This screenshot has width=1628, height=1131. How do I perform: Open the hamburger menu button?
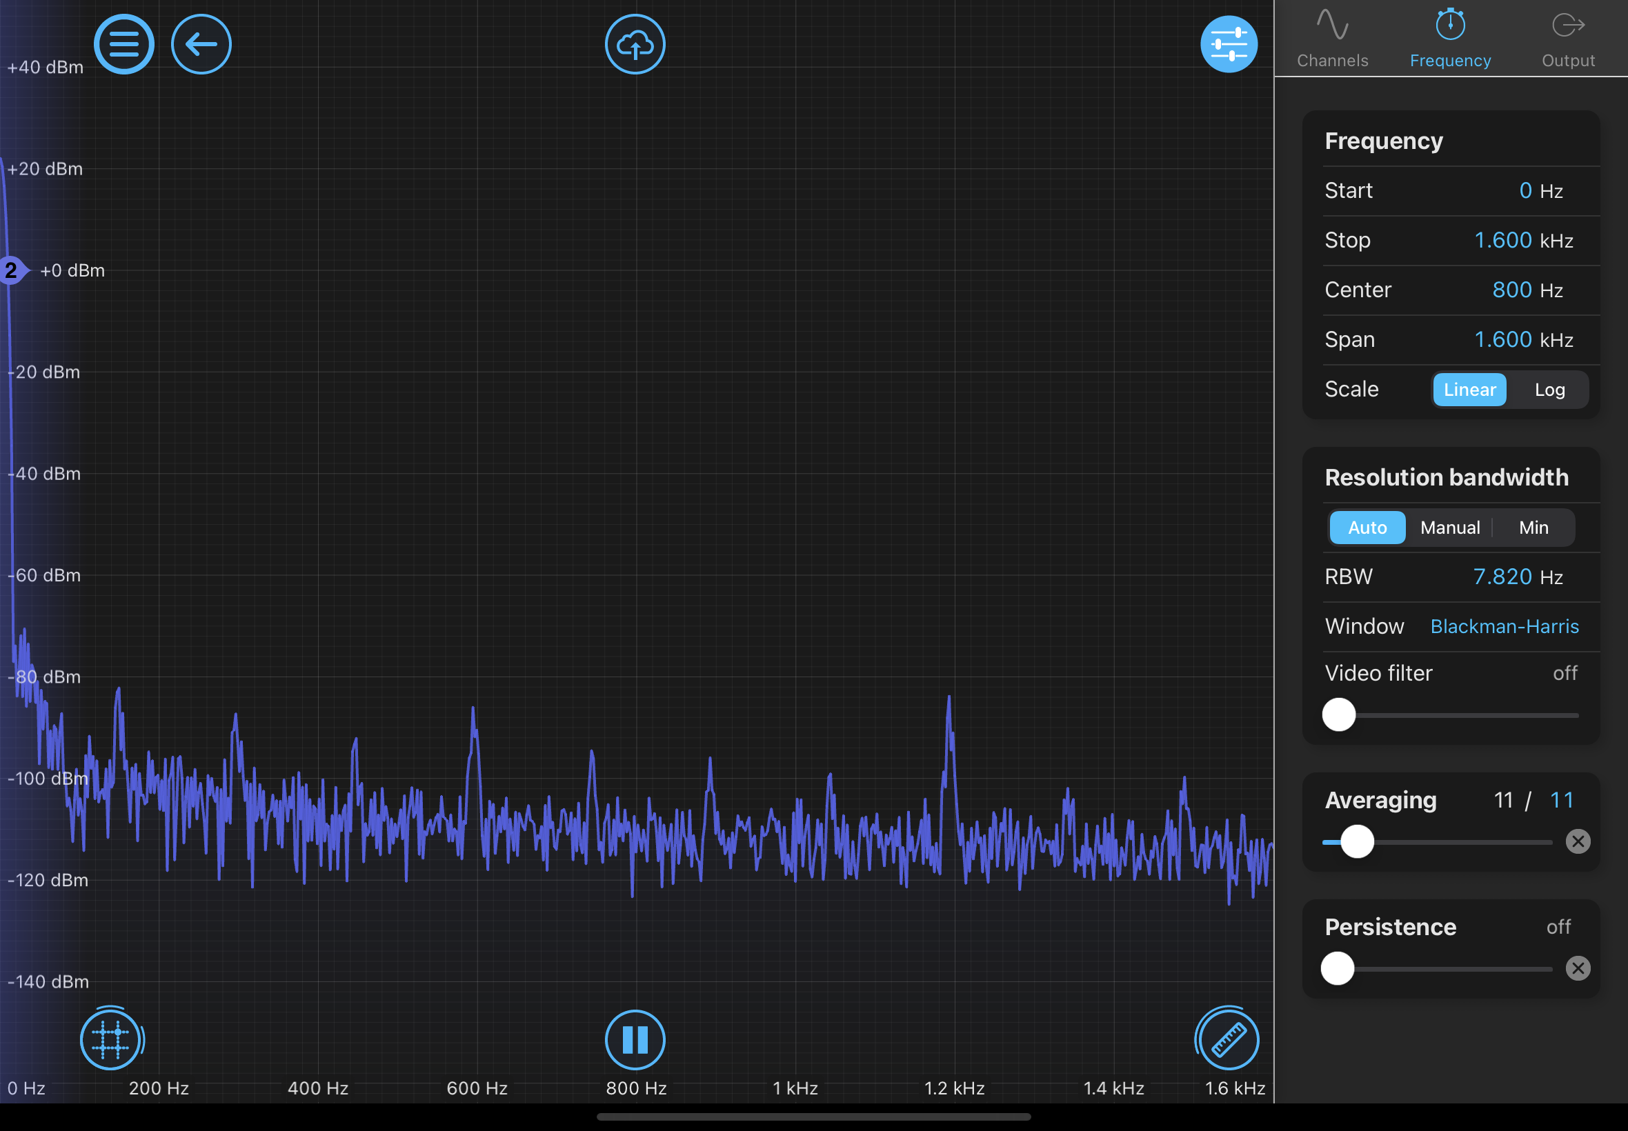tap(124, 45)
